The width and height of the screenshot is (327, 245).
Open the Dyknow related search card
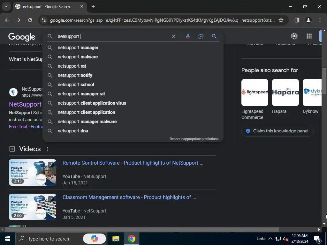tap(312, 96)
